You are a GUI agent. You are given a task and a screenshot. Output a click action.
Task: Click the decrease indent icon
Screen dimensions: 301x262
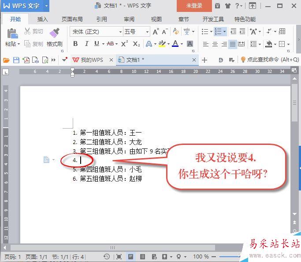click(233, 31)
